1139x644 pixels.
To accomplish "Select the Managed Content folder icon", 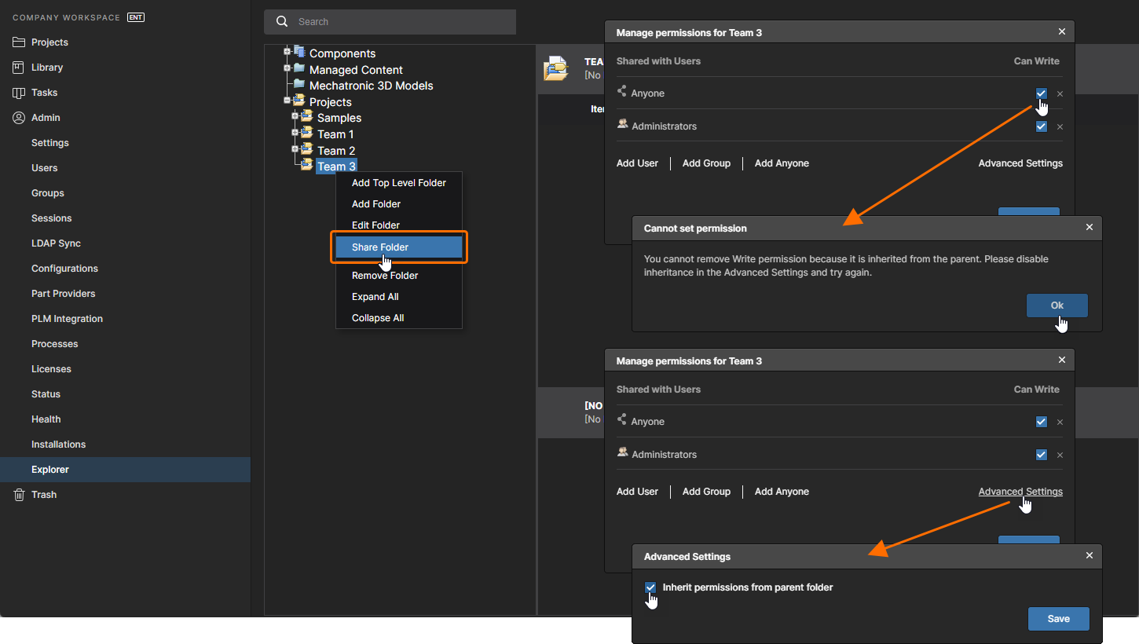I will [x=299, y=68].
